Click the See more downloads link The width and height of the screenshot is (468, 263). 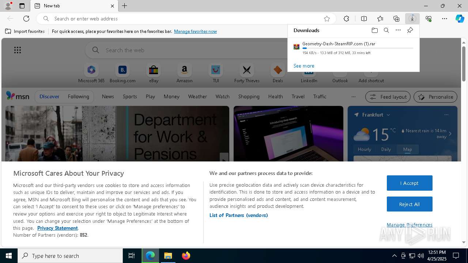304,66
